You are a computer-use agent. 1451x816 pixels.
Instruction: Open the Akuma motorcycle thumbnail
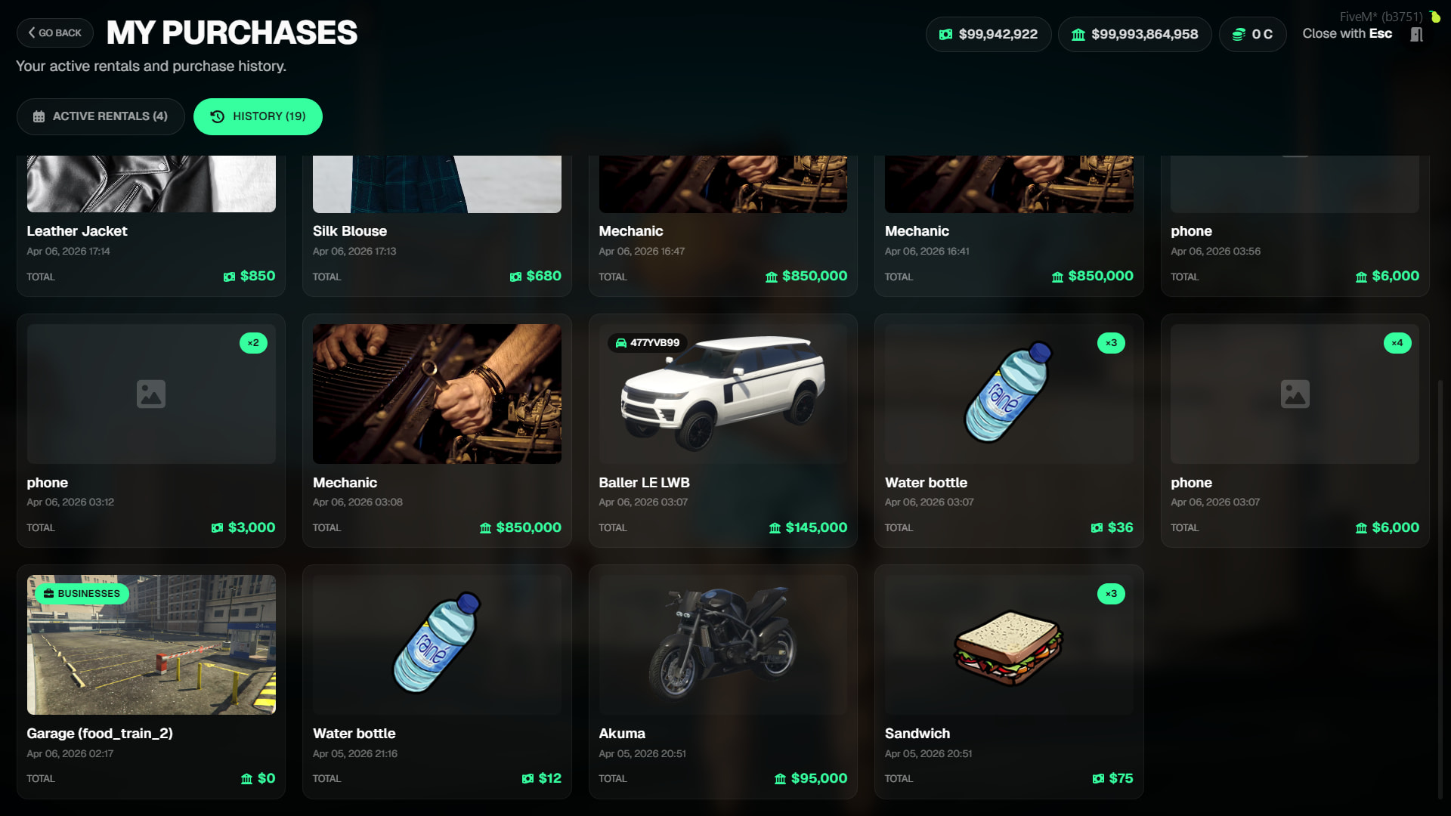[x=722, y=644]
